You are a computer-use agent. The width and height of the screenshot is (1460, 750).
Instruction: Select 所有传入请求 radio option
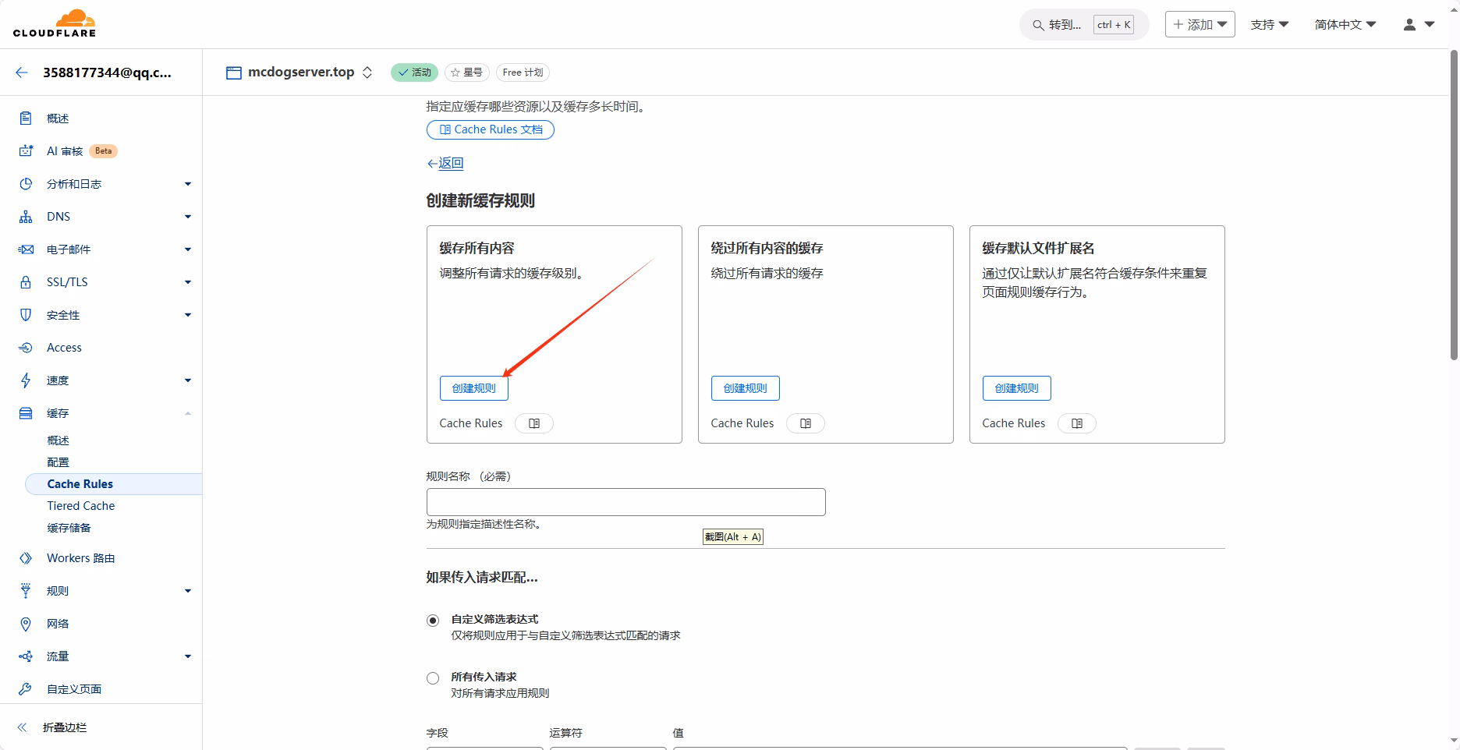tap(433, 678)
